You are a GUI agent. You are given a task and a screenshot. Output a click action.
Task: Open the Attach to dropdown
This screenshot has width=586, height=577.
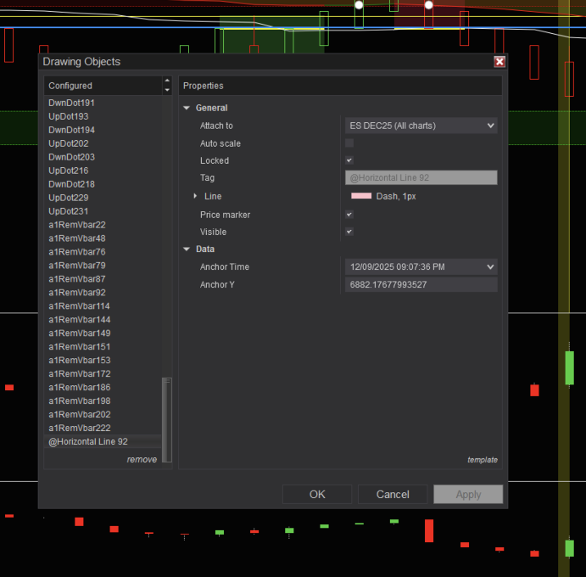(421, 126)
